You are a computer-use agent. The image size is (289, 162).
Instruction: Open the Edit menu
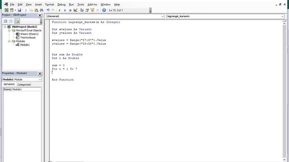(x=20, y=4)
